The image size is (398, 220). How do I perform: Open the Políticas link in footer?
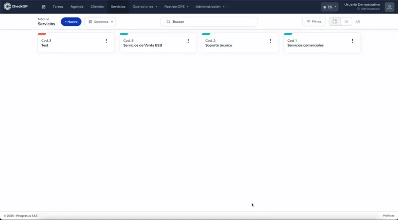[389, 216]
